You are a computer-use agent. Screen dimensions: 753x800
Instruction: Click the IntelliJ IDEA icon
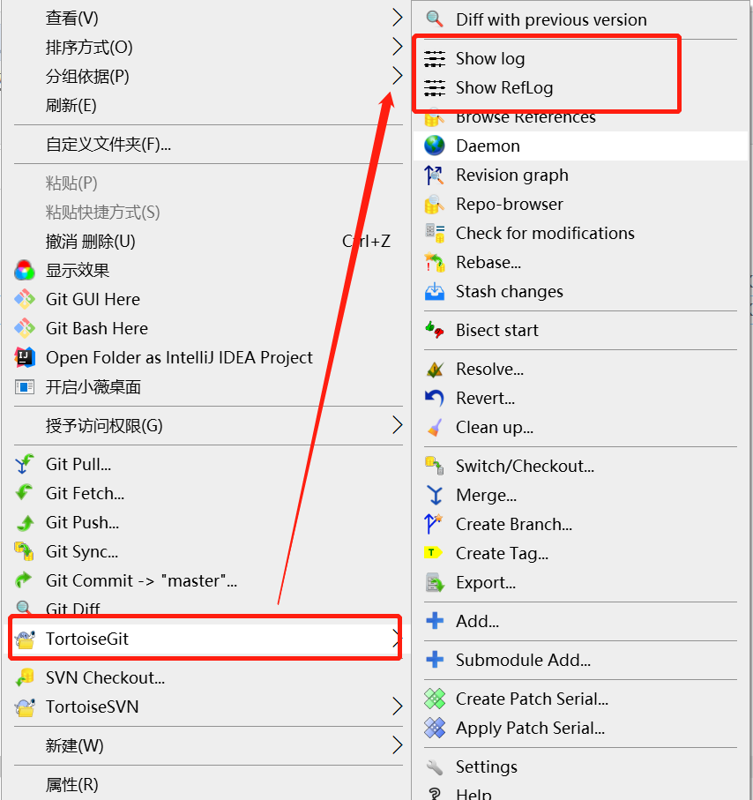[25, 357]
